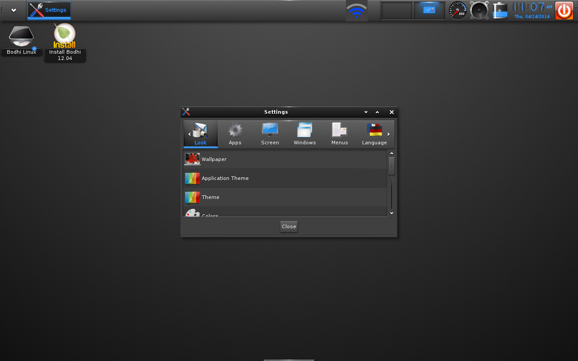This screenshot has width=578, height=361.
Task: Click the list scrollbar up arrow
Action: click(x=392, y=153)
